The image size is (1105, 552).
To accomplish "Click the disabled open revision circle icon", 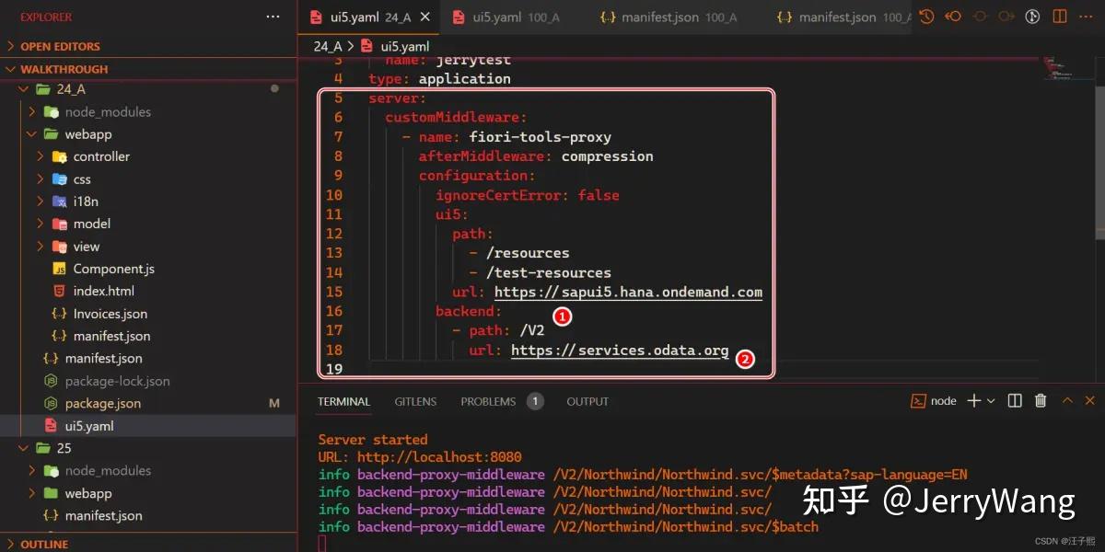I will coord(980,17).
